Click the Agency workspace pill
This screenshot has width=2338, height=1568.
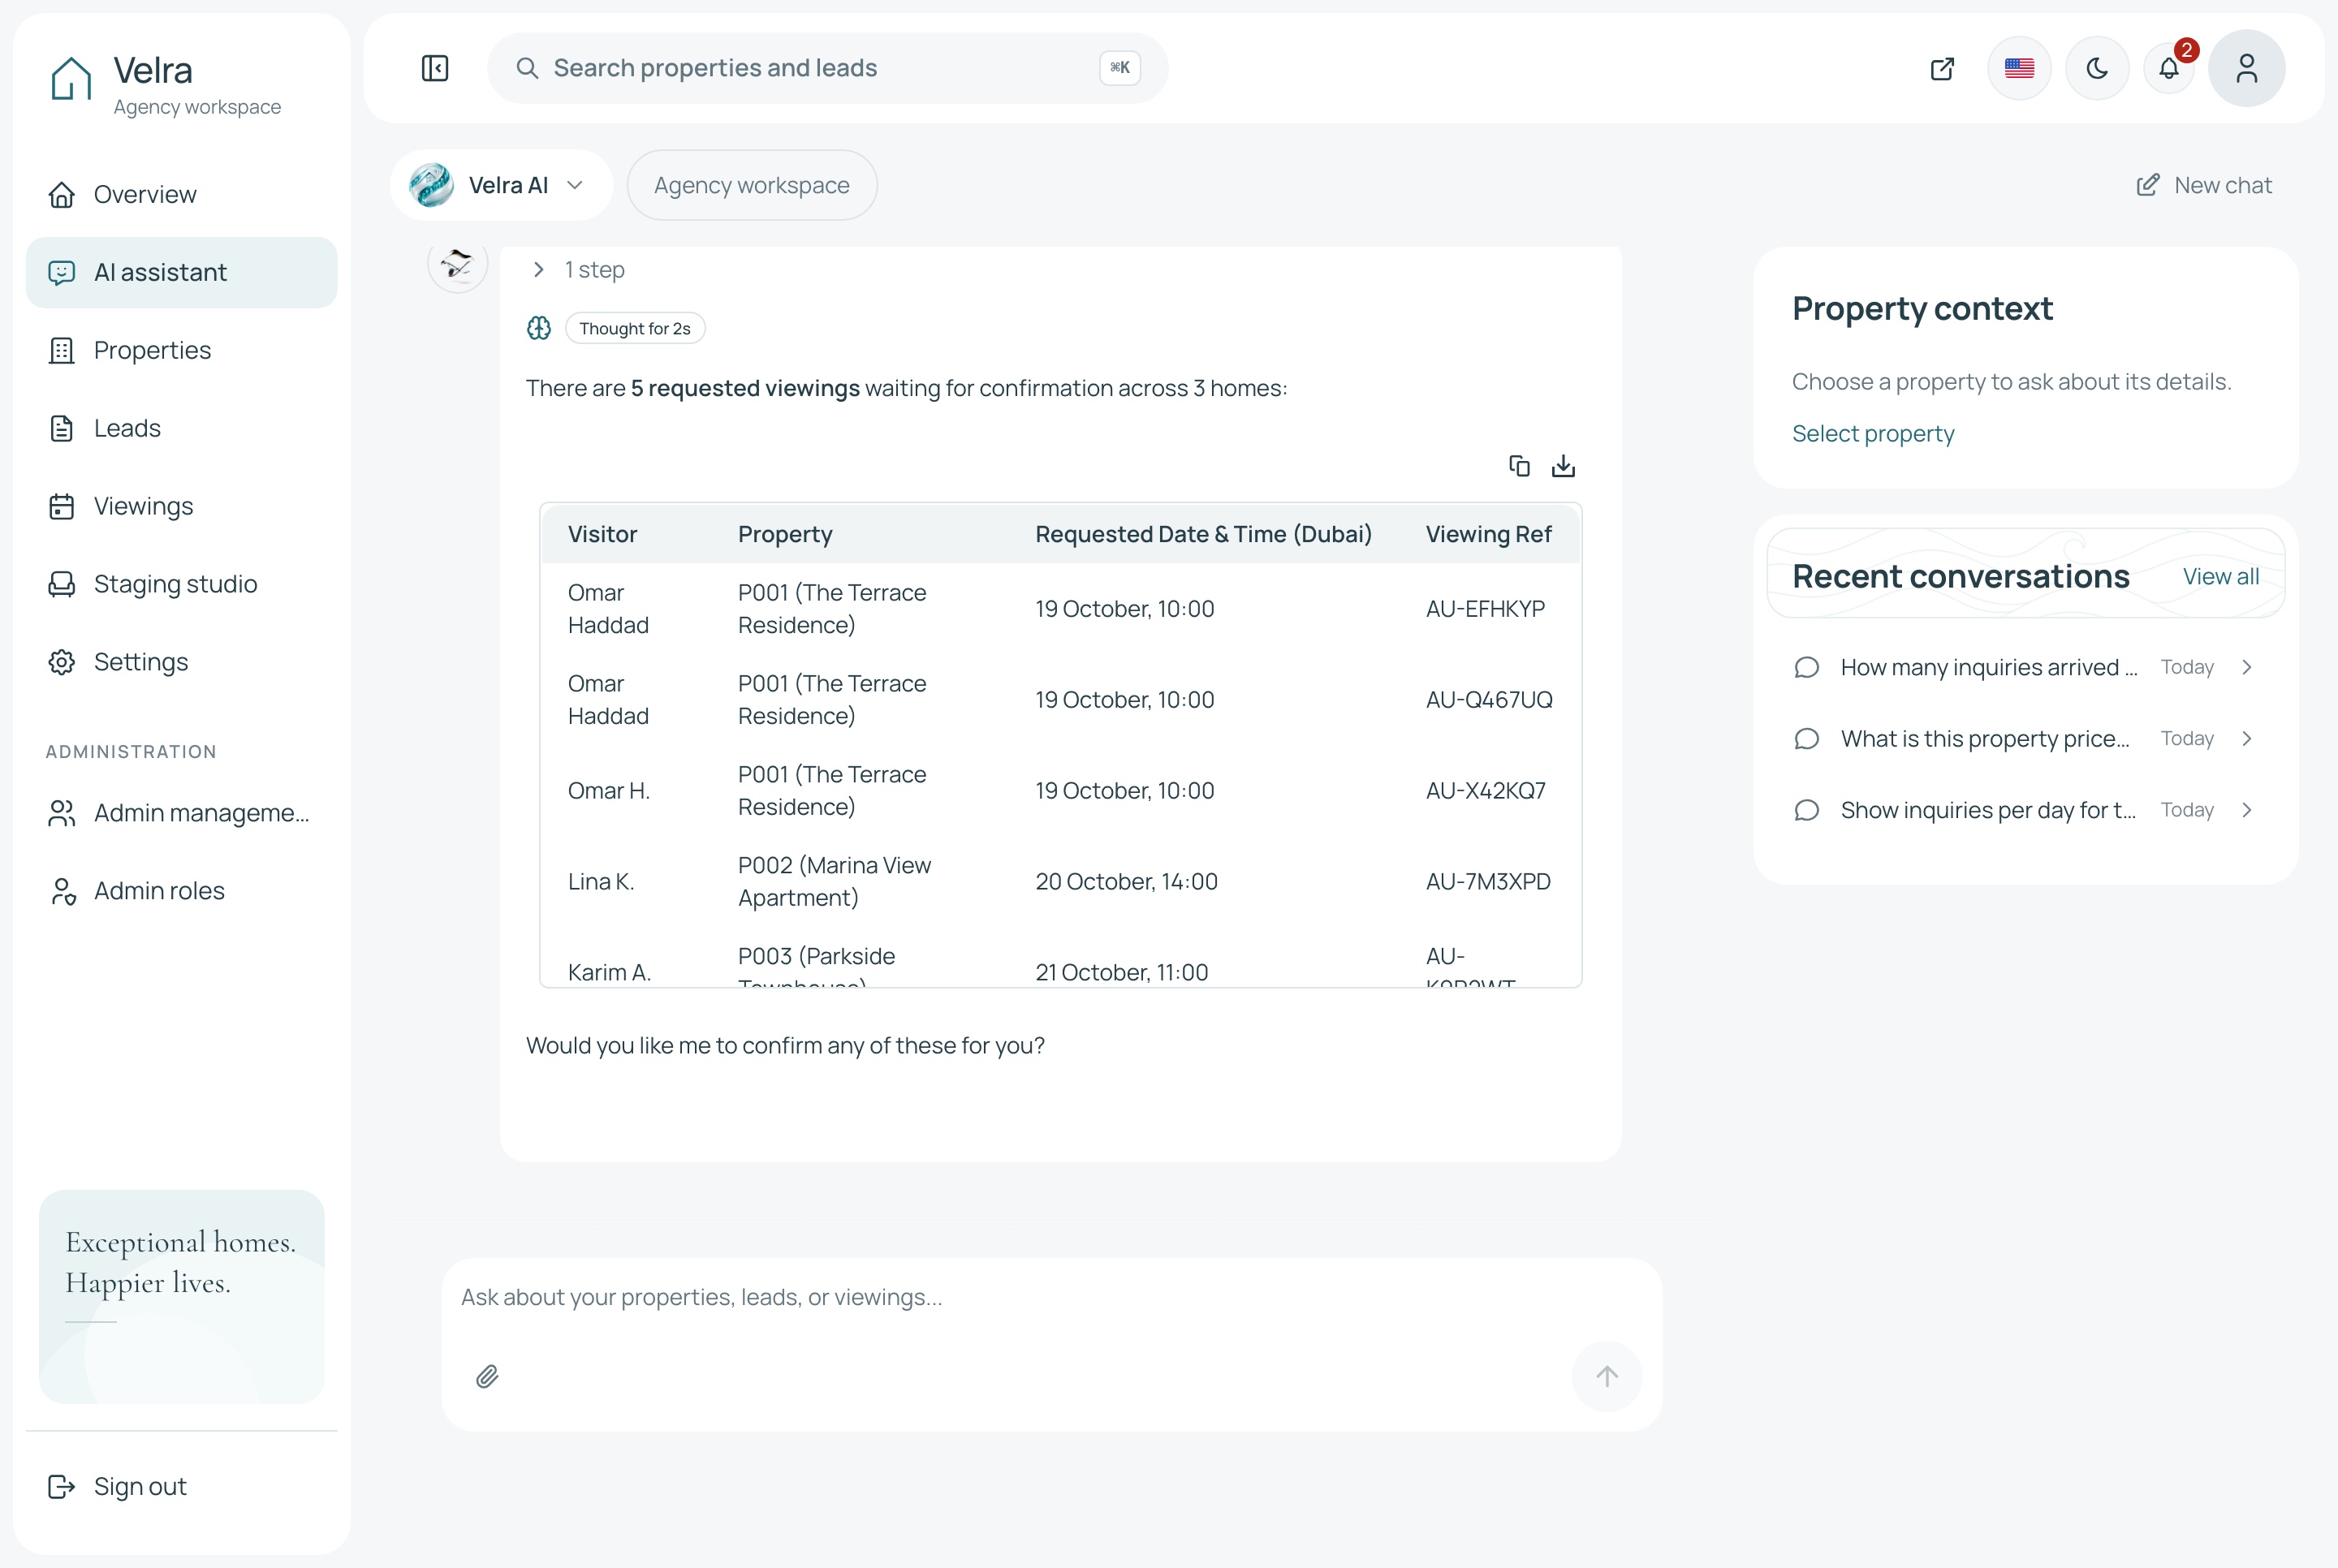[752, 185]
